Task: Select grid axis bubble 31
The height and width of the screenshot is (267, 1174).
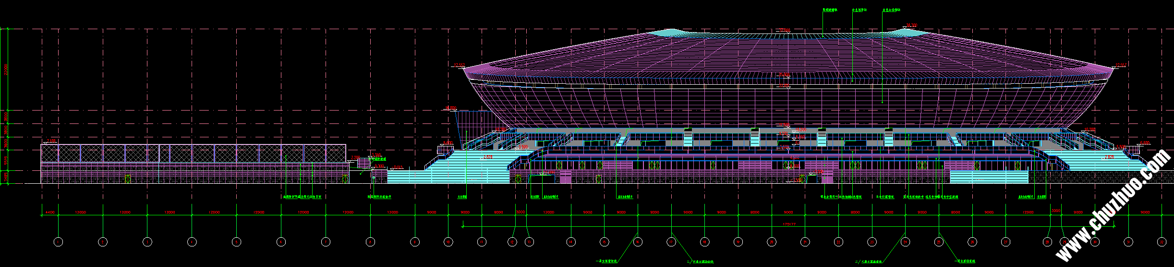Action: (x=1128, y=242)
